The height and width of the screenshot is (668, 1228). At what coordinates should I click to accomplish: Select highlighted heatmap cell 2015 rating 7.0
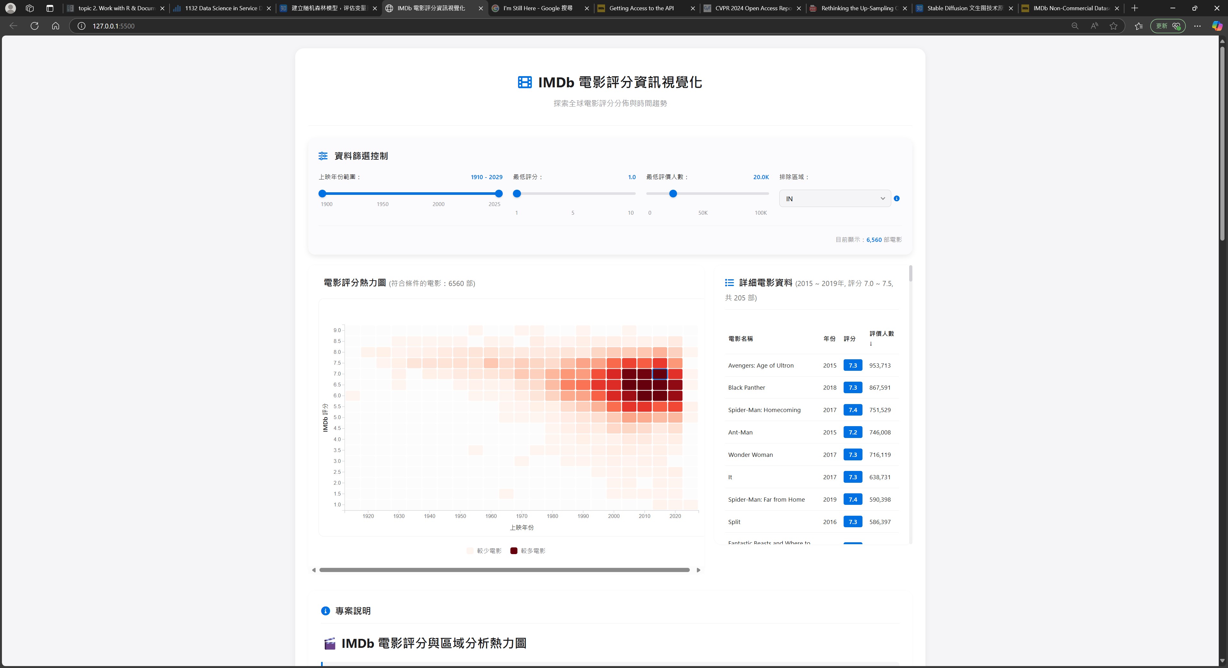click(x=659, y=373)
